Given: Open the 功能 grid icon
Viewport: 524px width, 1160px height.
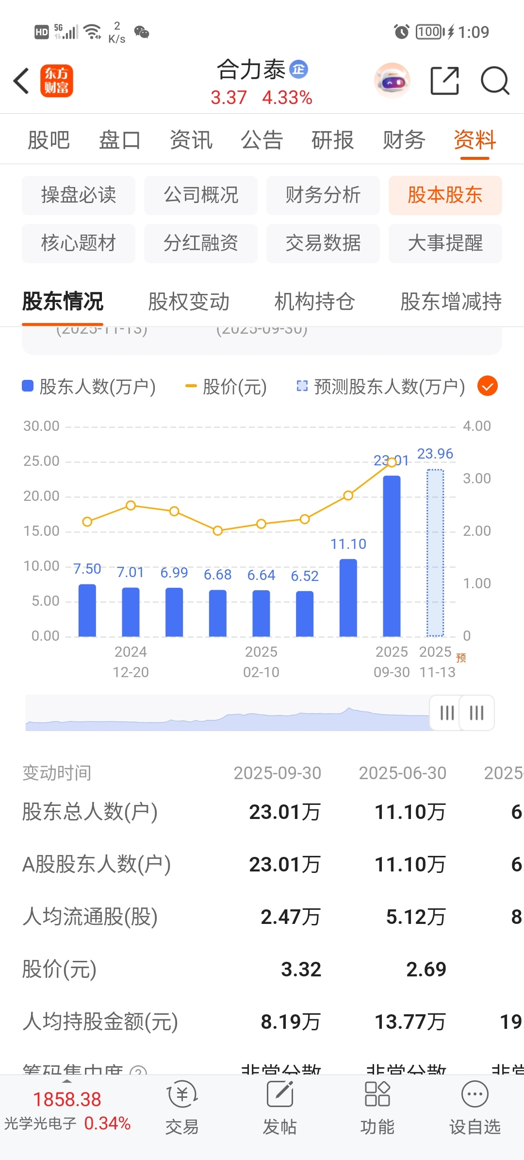Looking at the screenshot, I should tap(377, 1094).
